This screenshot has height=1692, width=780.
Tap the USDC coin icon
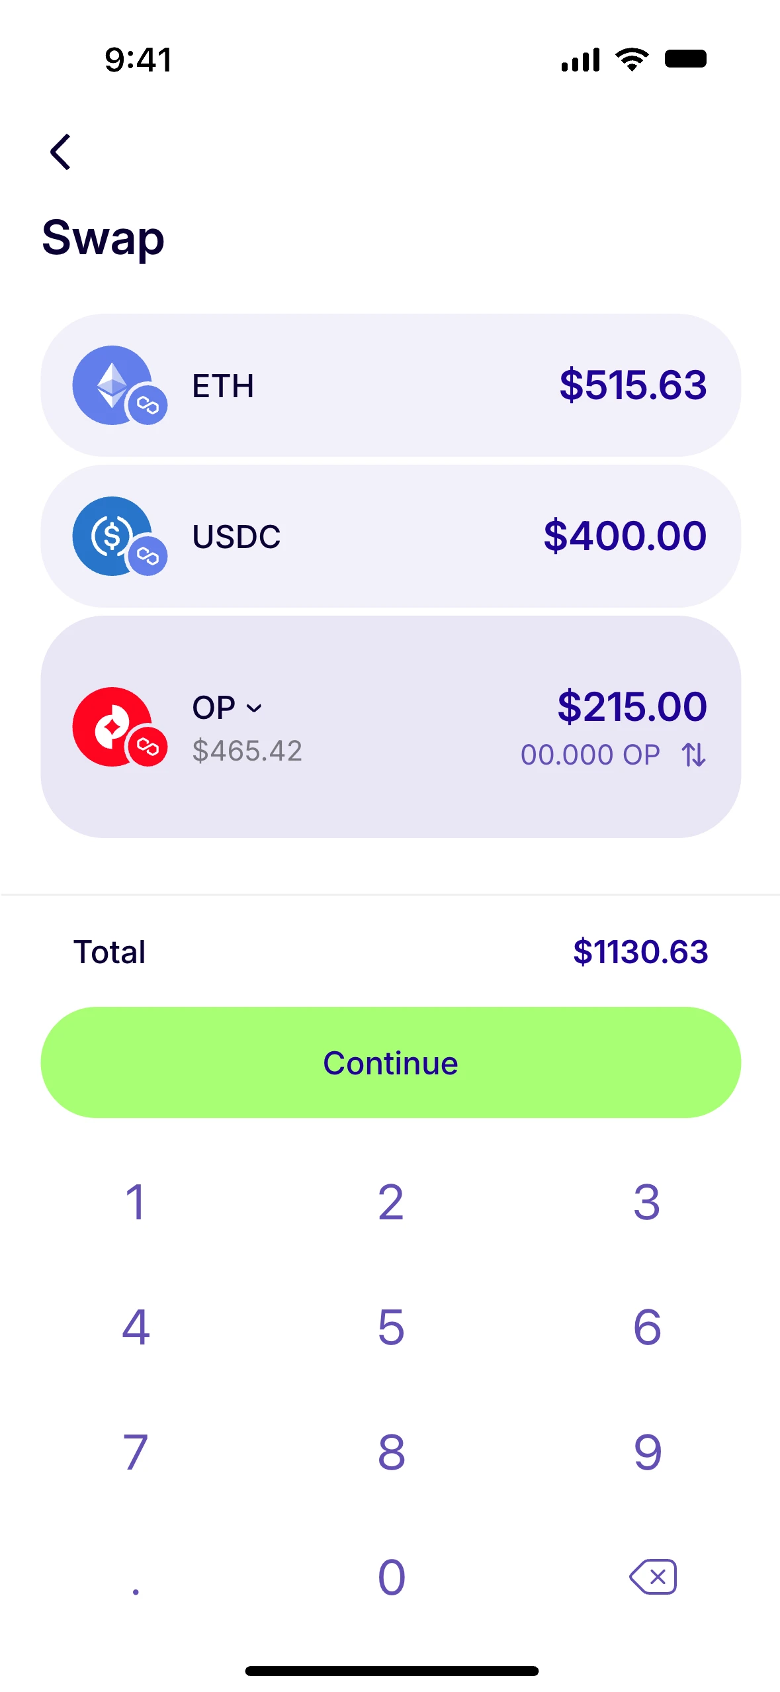click(112, 536)
